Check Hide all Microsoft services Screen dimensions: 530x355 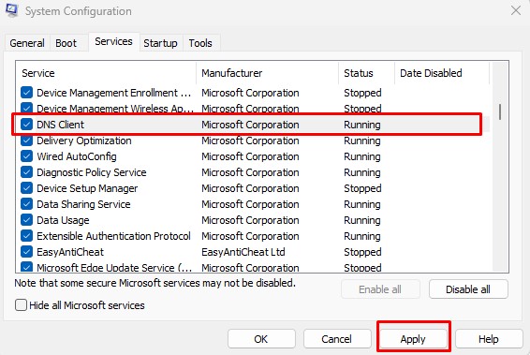pos(21,305)
